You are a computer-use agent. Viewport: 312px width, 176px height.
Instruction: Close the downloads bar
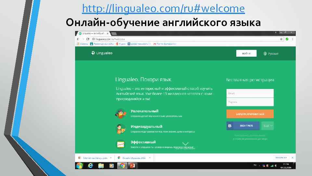tap(292, 158)
